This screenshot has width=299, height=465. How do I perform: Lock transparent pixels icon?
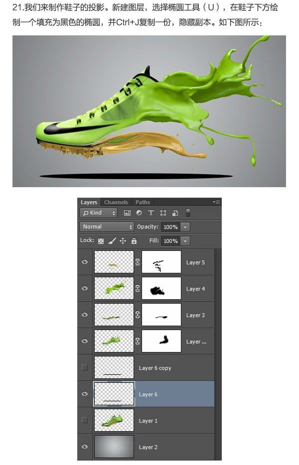tap(101, 241)
